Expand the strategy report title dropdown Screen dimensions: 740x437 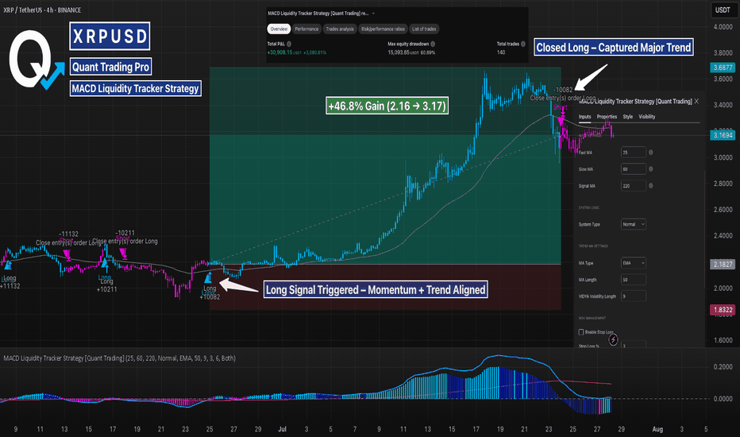(373, 14)
